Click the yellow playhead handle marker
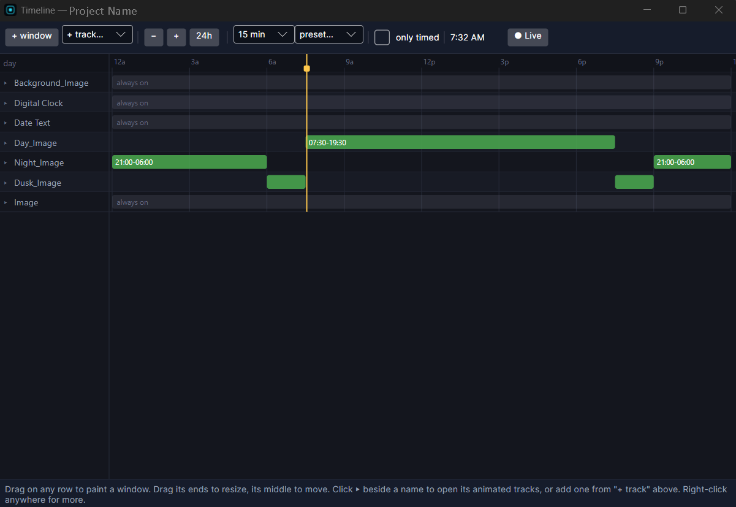The image size is (736, 507). coord(307,69)
